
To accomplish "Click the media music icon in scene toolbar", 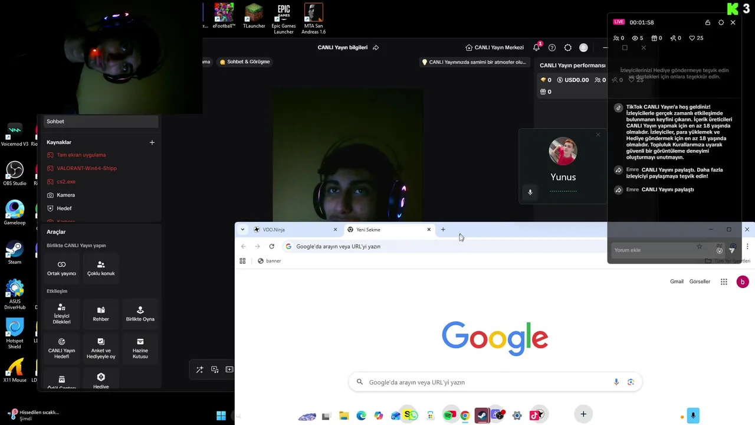I will pyautogui.click(x=215, y=370).
